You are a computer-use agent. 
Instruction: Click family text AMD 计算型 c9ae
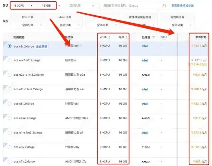pyautogui.click(x=76, y=118)
